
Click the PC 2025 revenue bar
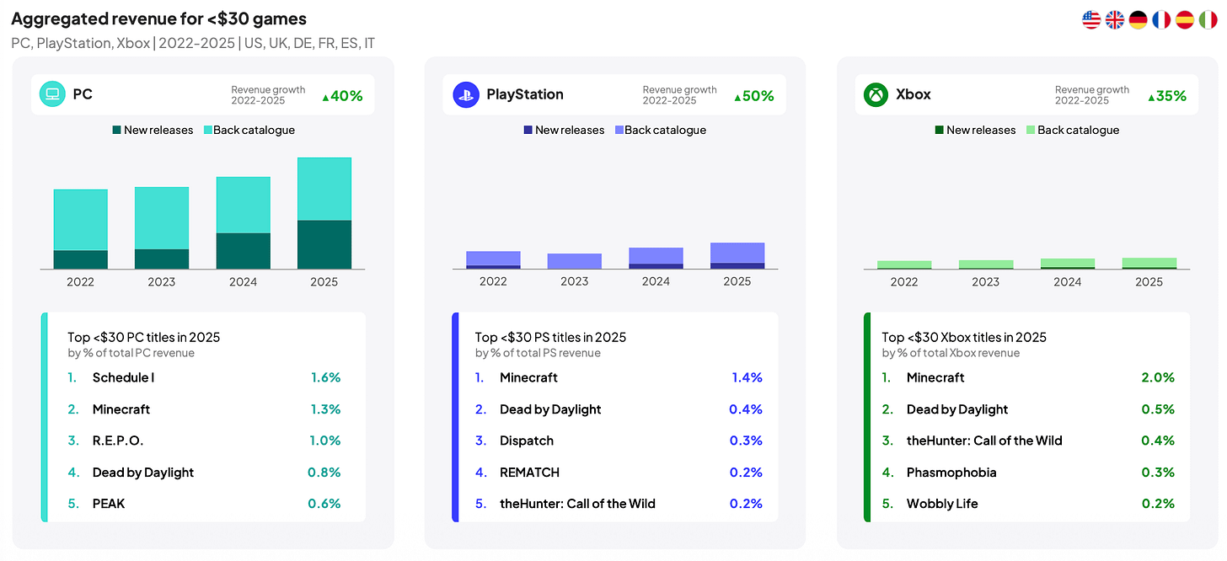tap(324, 213)
